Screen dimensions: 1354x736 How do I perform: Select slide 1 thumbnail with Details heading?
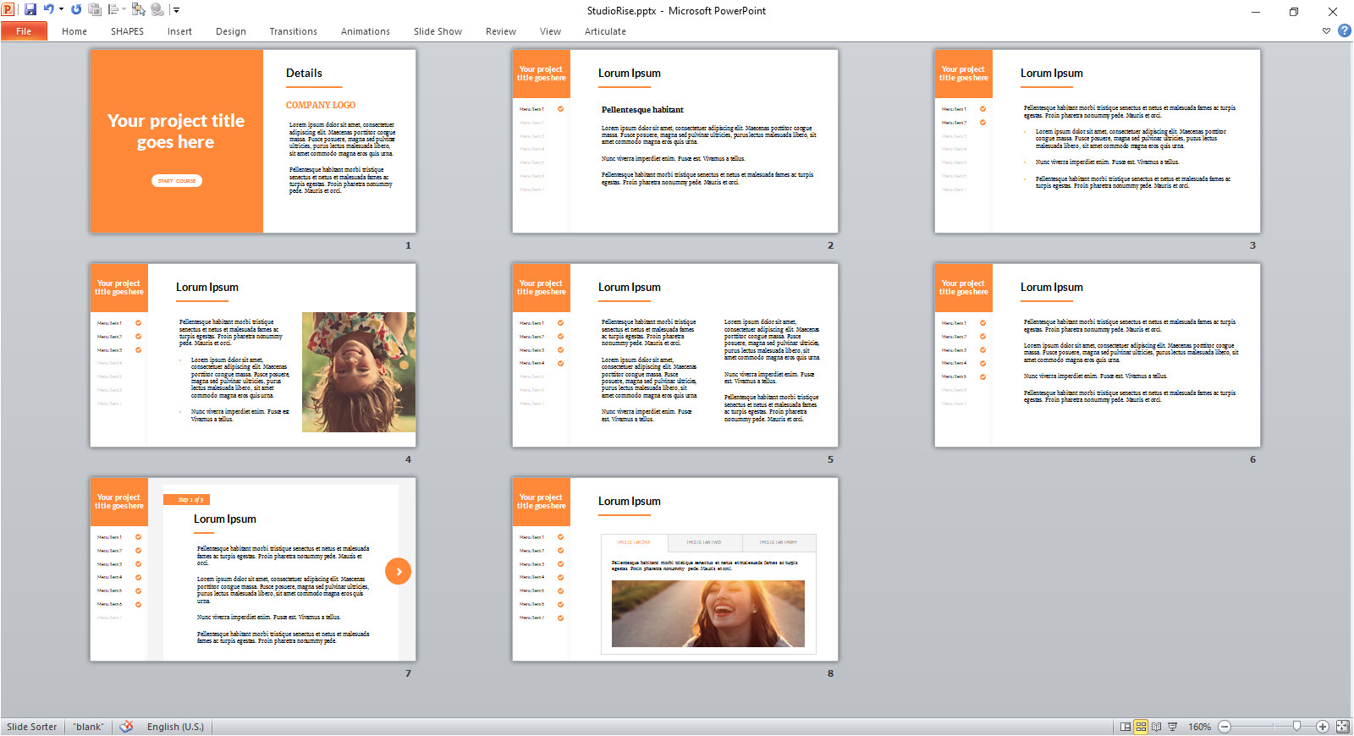click(253, 141)
